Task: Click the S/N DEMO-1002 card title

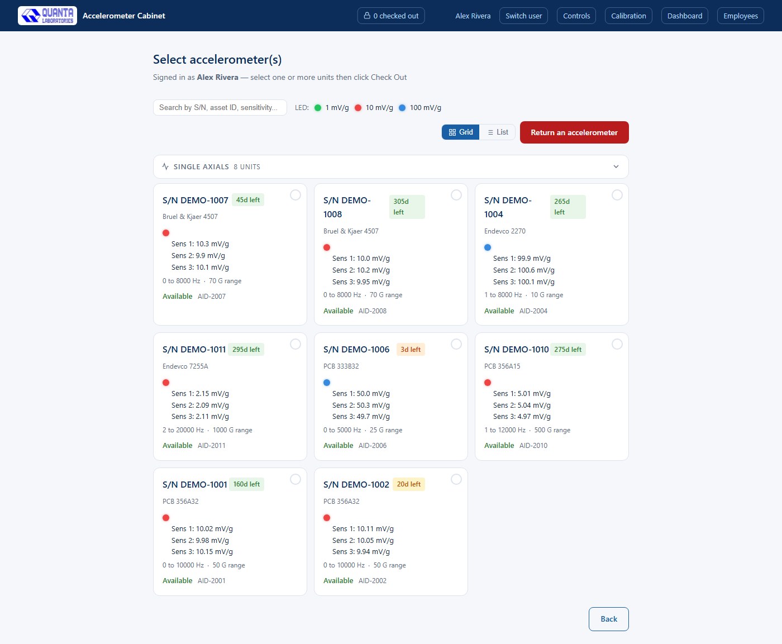Action: coord(356,485)
